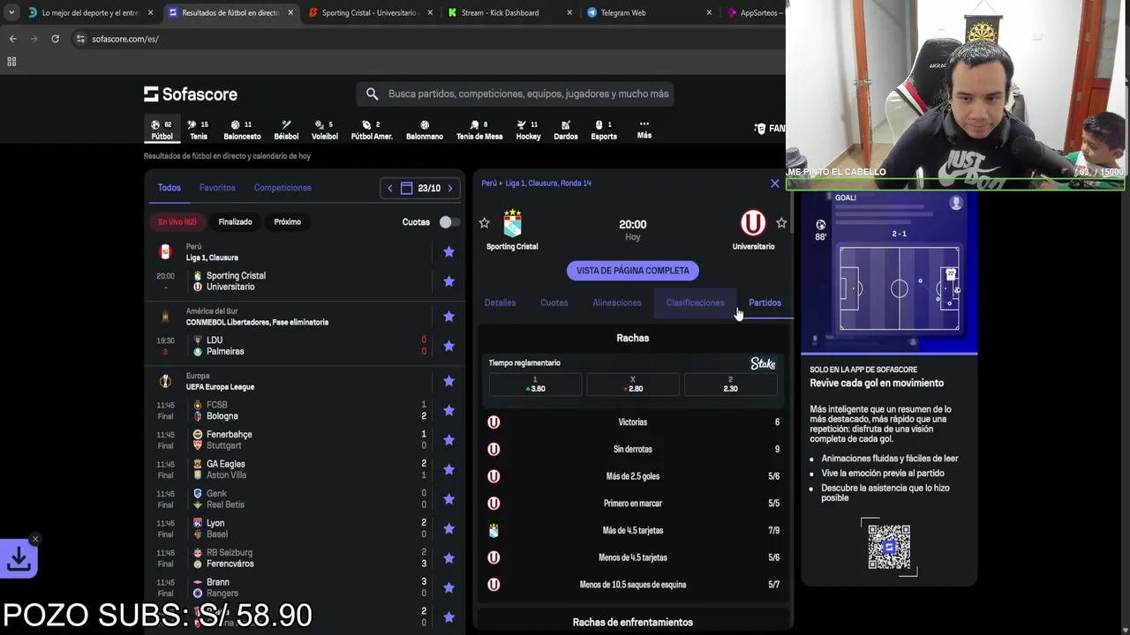Select draw odds 2.80
Image resolution: width=1130 pixels, height=635 pixels.
(x=633, y=384)
